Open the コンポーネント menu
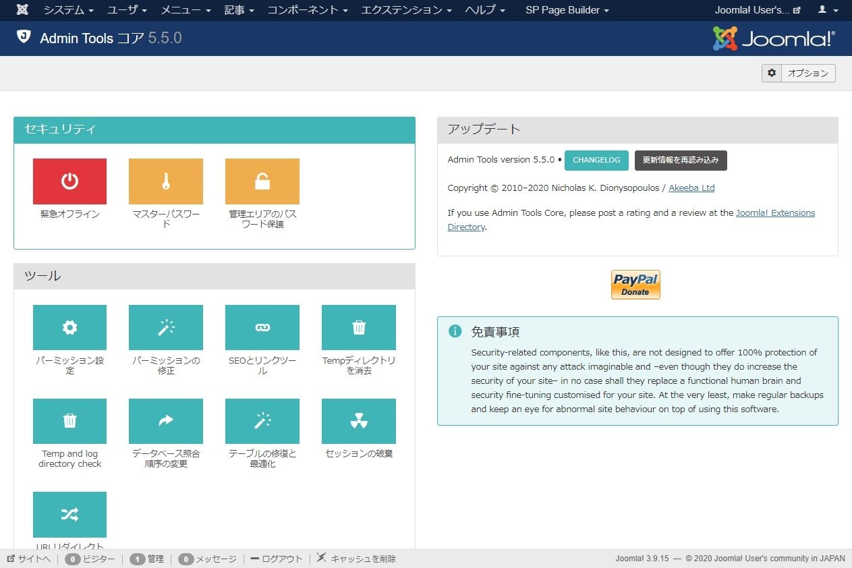The width and height of the screenshot is (852, 568). tap(307, 10)
